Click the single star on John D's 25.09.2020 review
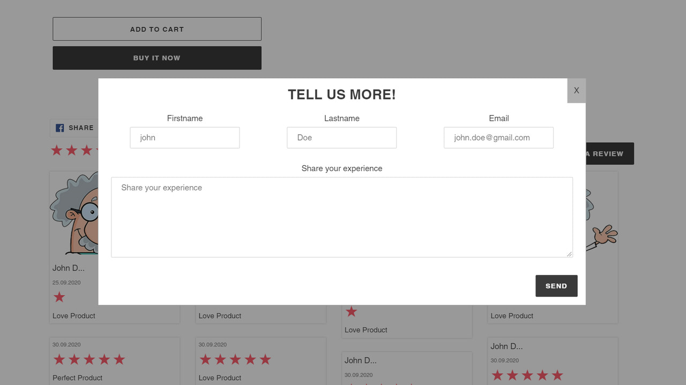 tap(59, 297)
